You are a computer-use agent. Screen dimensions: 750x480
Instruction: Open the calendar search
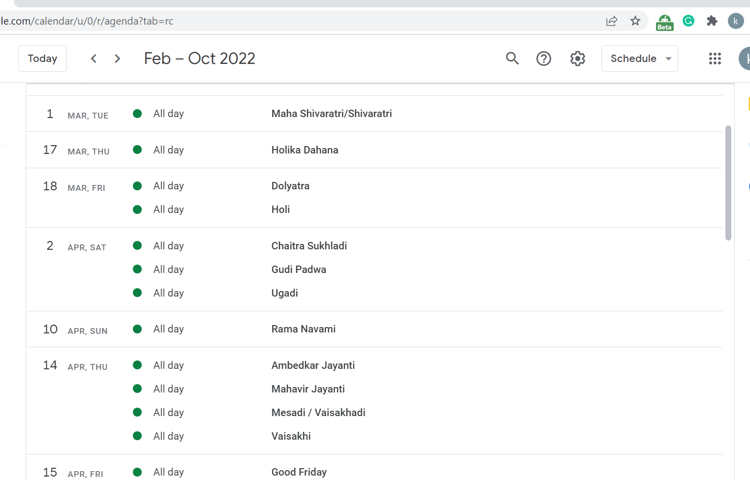point(512,59)
